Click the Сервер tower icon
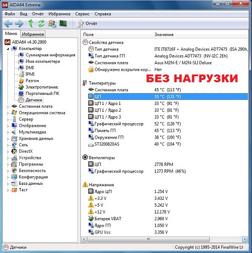The image size is (252, 253). pos(14,119)
